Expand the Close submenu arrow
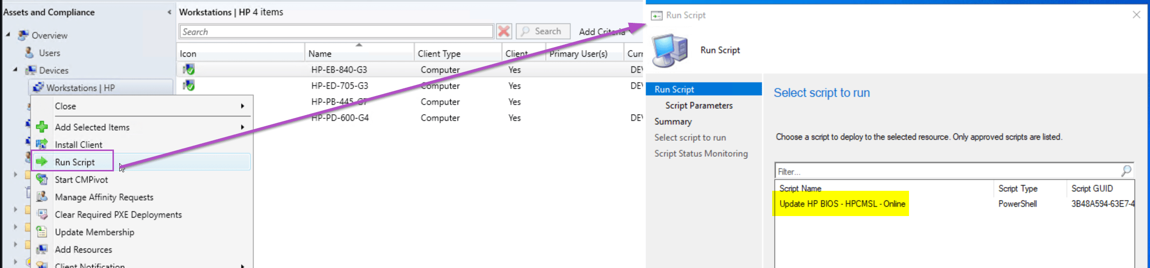Image resolution: width=1150 pixels, height=268 pixels. click(x=242, y=106)
